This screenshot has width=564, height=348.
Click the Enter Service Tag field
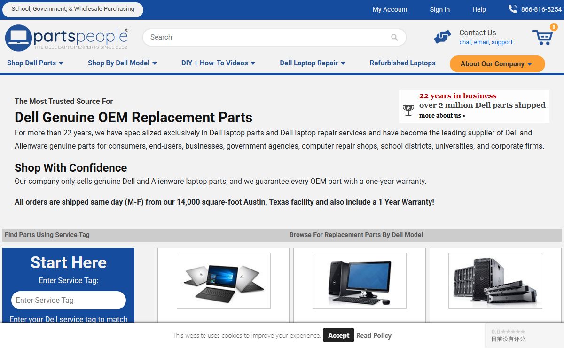click(x=69, y=300)
